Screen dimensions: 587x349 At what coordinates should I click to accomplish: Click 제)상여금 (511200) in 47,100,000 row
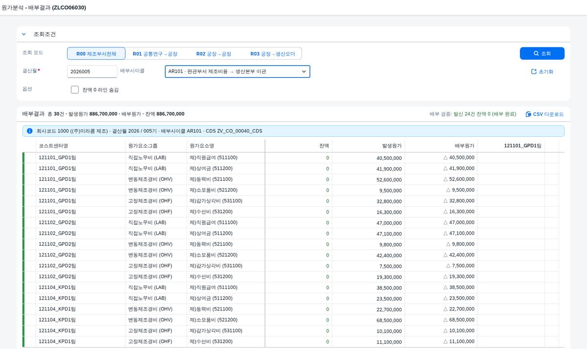[211, 233]
